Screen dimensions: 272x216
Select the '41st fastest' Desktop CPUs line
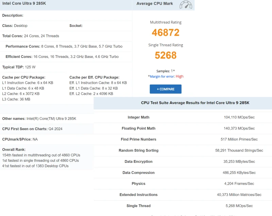click(35, 166)
